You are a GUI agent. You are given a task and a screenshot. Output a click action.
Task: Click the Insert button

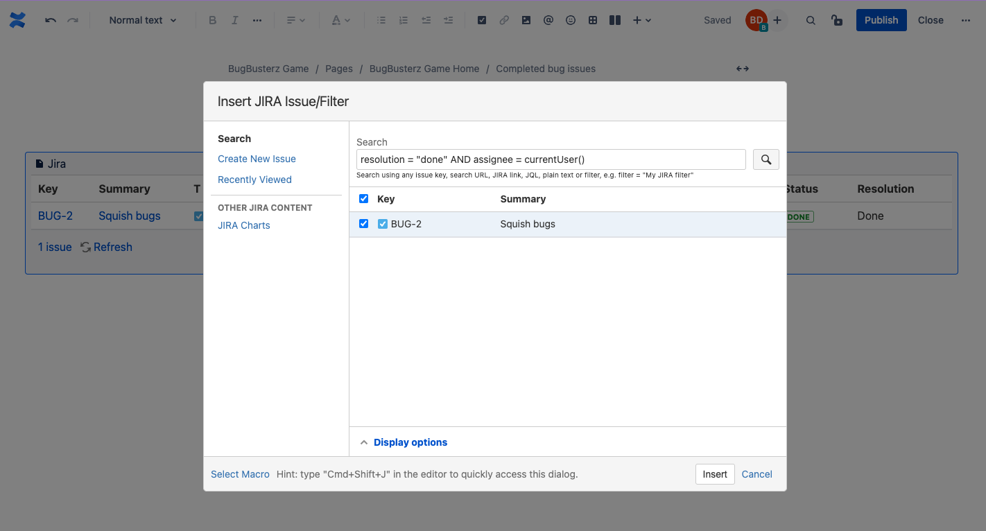[x=715, y=474]
